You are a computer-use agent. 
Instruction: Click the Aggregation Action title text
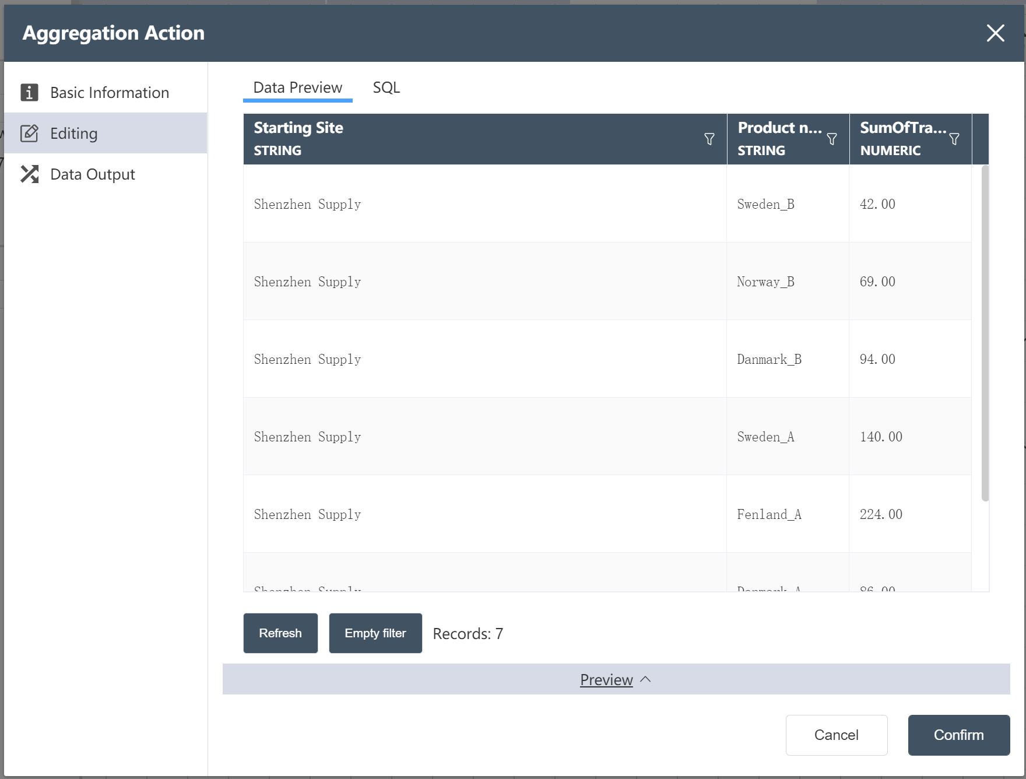click(114, 33)
